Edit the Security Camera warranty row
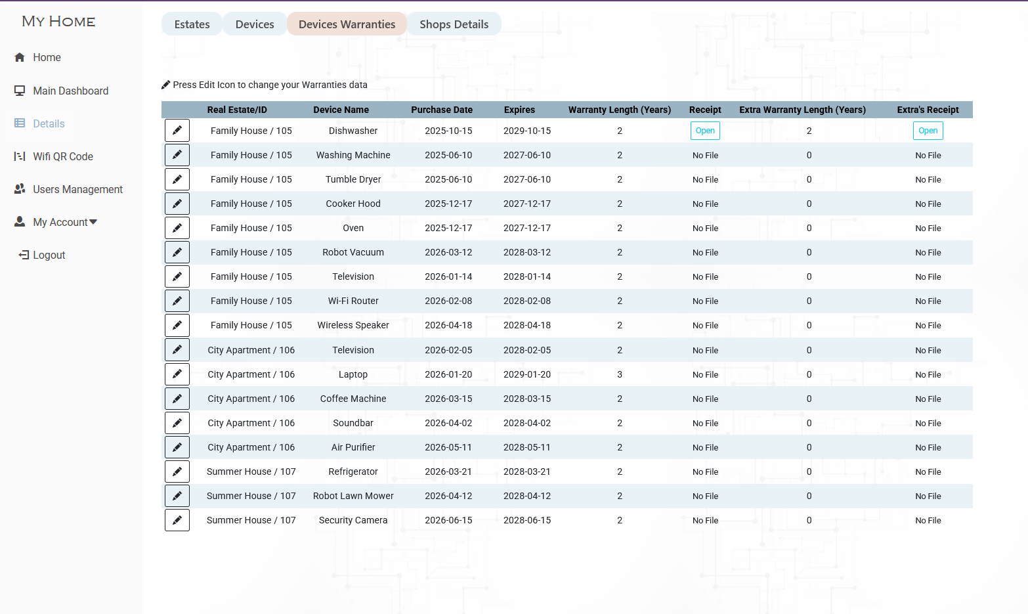This screenshot has width=1028, height=614. click(177, 520)
